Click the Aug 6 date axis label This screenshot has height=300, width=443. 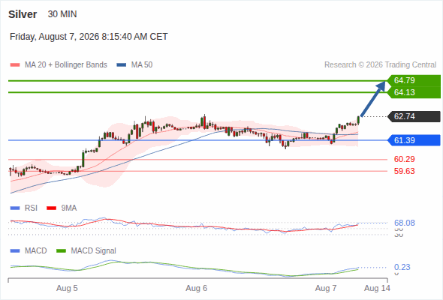coord(197,288)
